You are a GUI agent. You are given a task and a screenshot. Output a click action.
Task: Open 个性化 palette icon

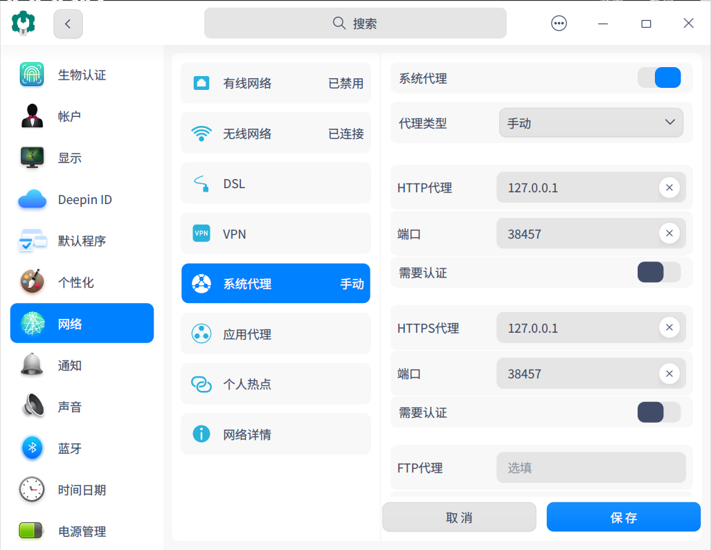[x=32, y=282]
